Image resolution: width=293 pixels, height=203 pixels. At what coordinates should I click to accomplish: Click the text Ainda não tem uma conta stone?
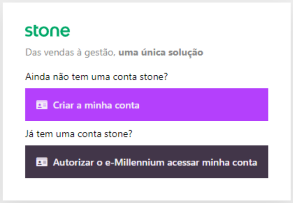(x=96, y=76)
